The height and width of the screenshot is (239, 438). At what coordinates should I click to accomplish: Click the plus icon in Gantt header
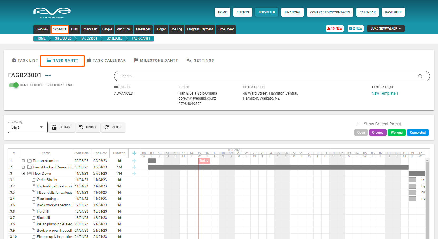point(134,153)
